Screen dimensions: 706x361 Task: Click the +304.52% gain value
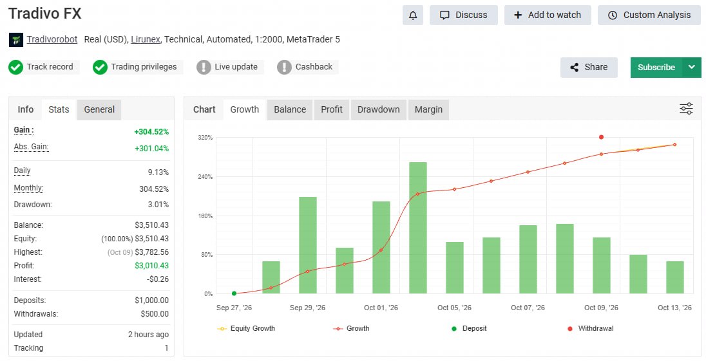pos(151,132)
